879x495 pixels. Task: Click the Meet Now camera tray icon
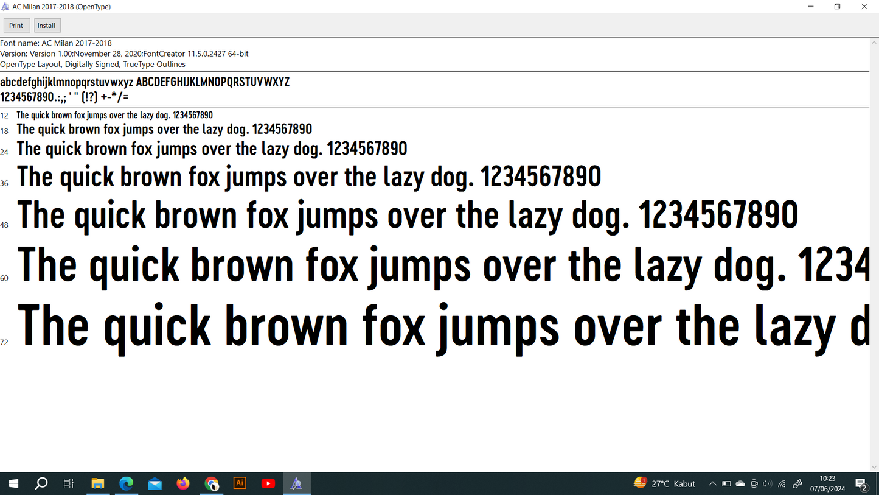pos(754,483)
